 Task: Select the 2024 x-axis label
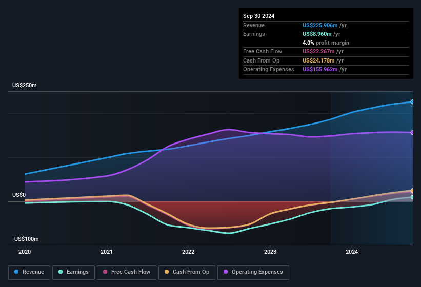(352, 252)
